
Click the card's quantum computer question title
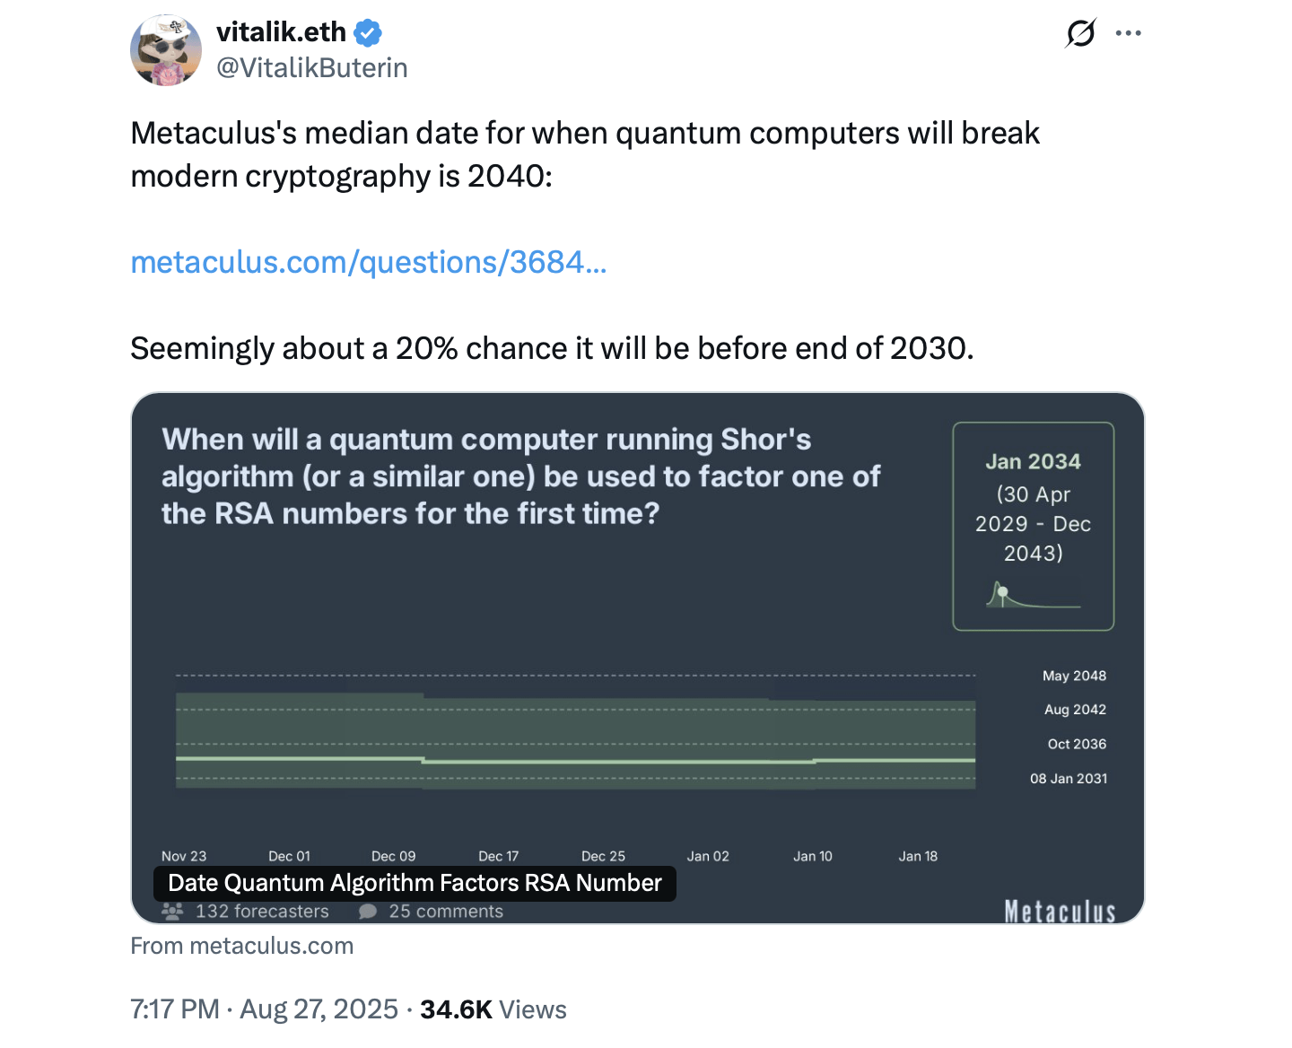[520, 476]
